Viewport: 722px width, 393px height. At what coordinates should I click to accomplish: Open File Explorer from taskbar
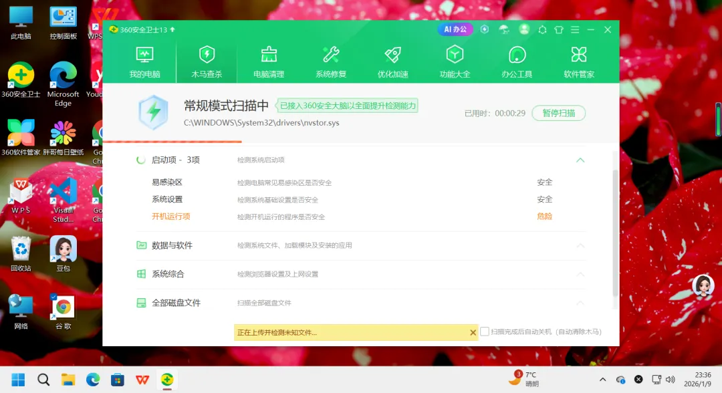(68, 380)
